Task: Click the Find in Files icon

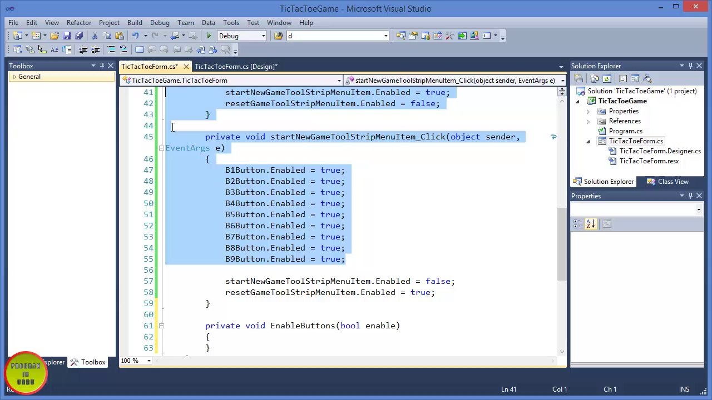Action: click(278, 36)
